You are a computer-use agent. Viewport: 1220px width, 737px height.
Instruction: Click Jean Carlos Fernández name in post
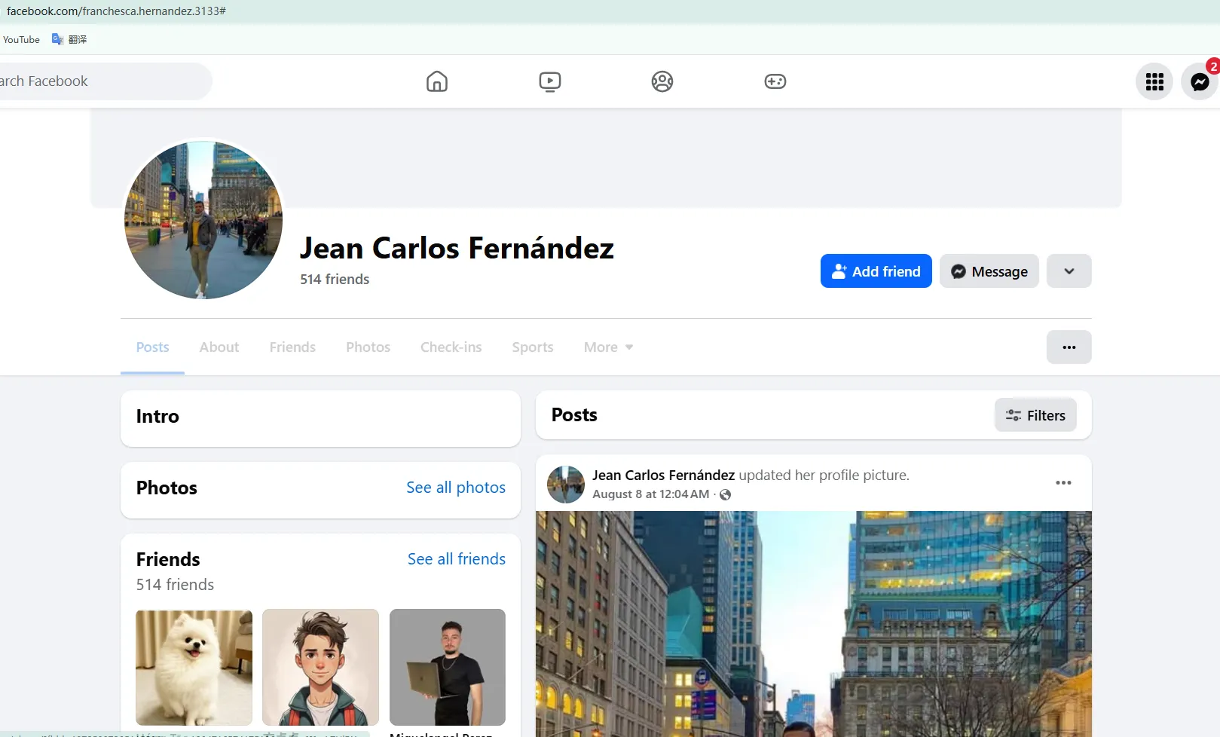pyautogui.click(x=663, y=476)
